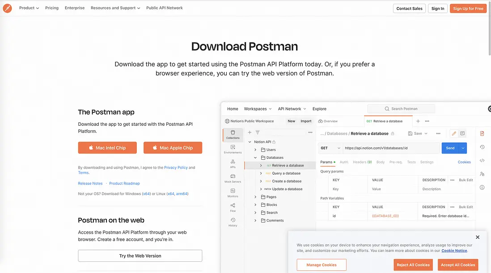Click the plus icon above the collection tree
This screenshot has height=273, width=491.
[250, 132]
